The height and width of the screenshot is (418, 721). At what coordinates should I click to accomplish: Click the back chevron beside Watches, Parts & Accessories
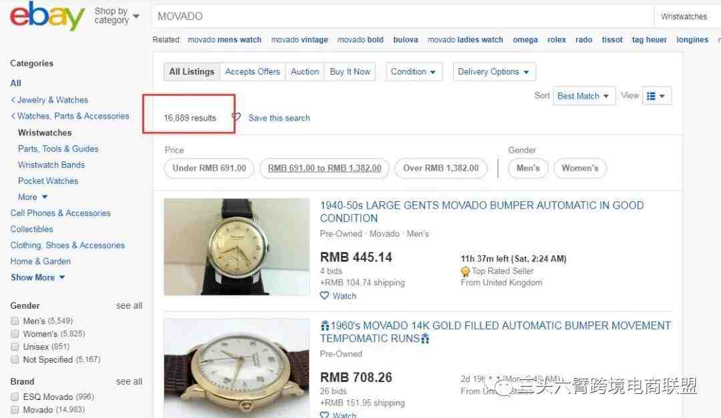click(x=13, y=116)
